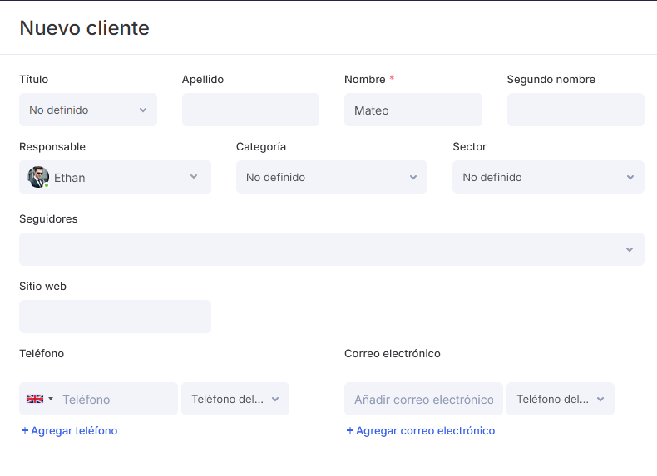This screenshot has width=657, height=476.
Task: Click Agregar teléfono link
Action: click(69, 431)
